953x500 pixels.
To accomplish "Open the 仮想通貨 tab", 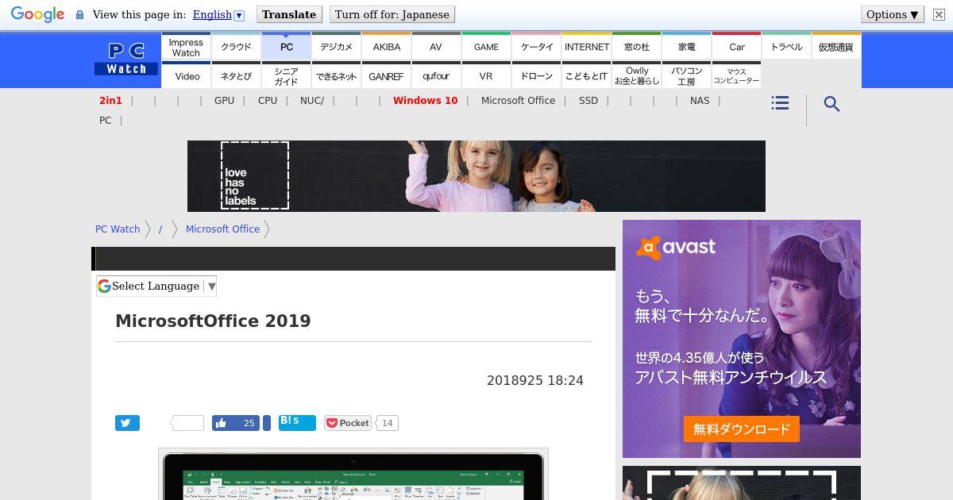I will (835, 48).
